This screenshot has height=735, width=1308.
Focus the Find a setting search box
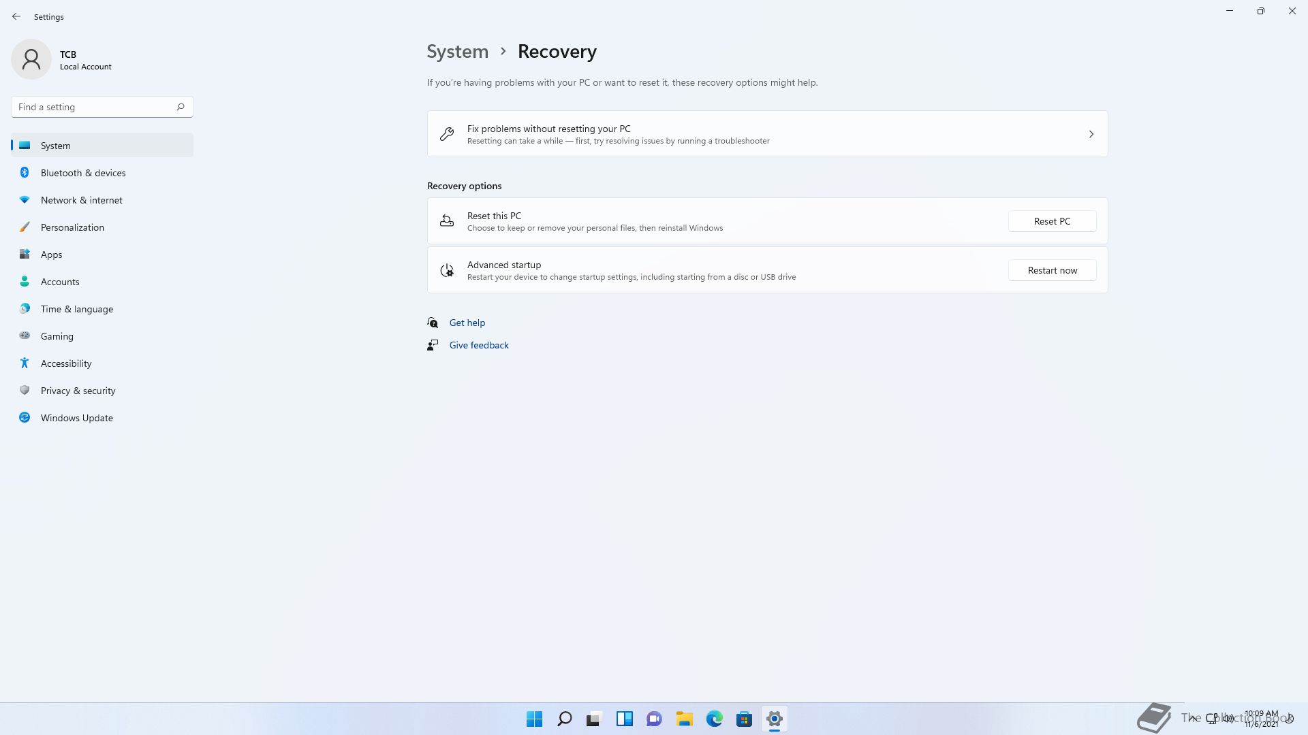click(x=102, y=107)
